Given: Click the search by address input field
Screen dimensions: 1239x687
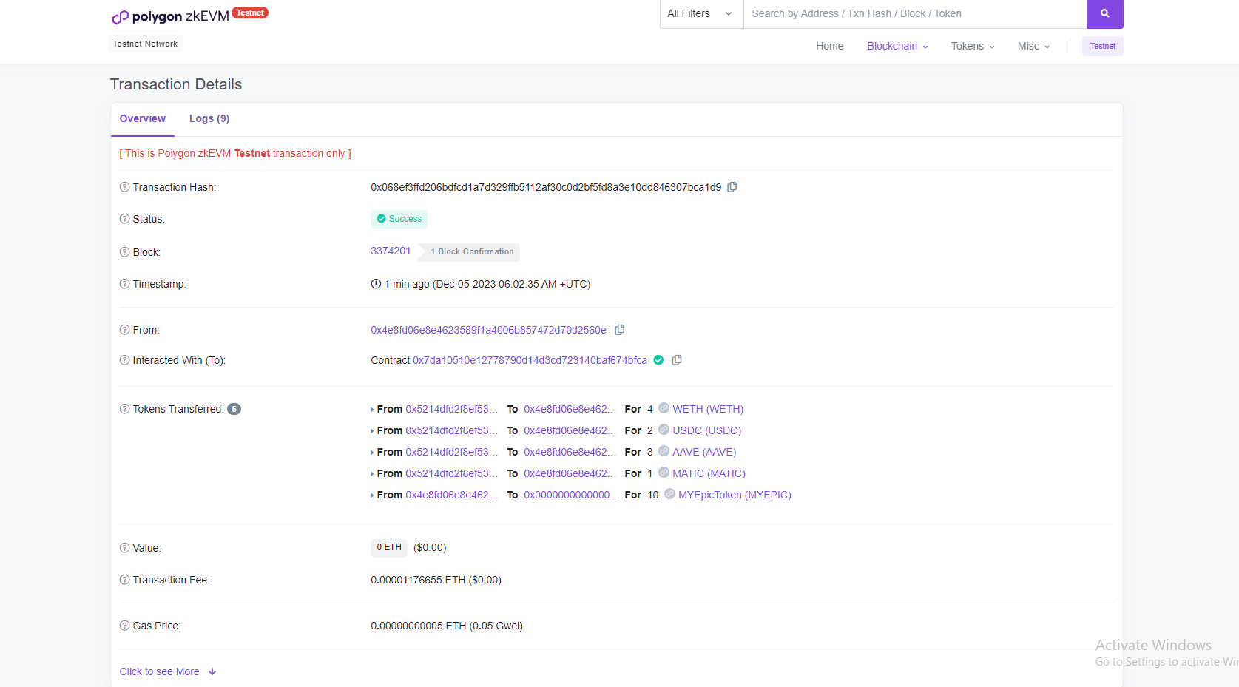Looking at the screenshot, I should coord(915,13).
